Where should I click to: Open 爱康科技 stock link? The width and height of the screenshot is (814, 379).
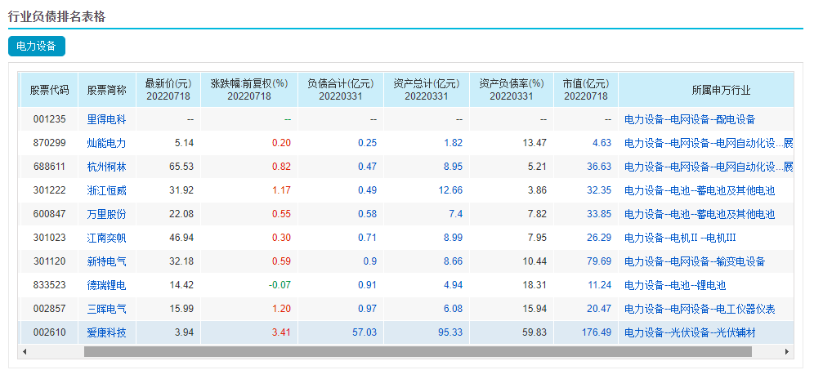pyautogui.click(x=107, y=332)
